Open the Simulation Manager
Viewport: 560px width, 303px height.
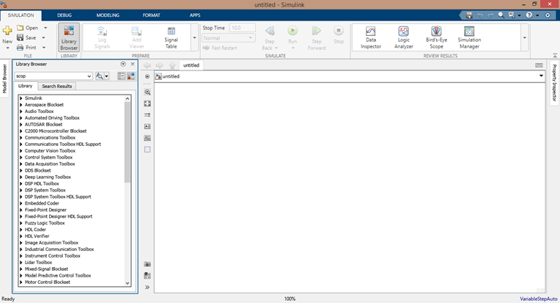point(469,37)
